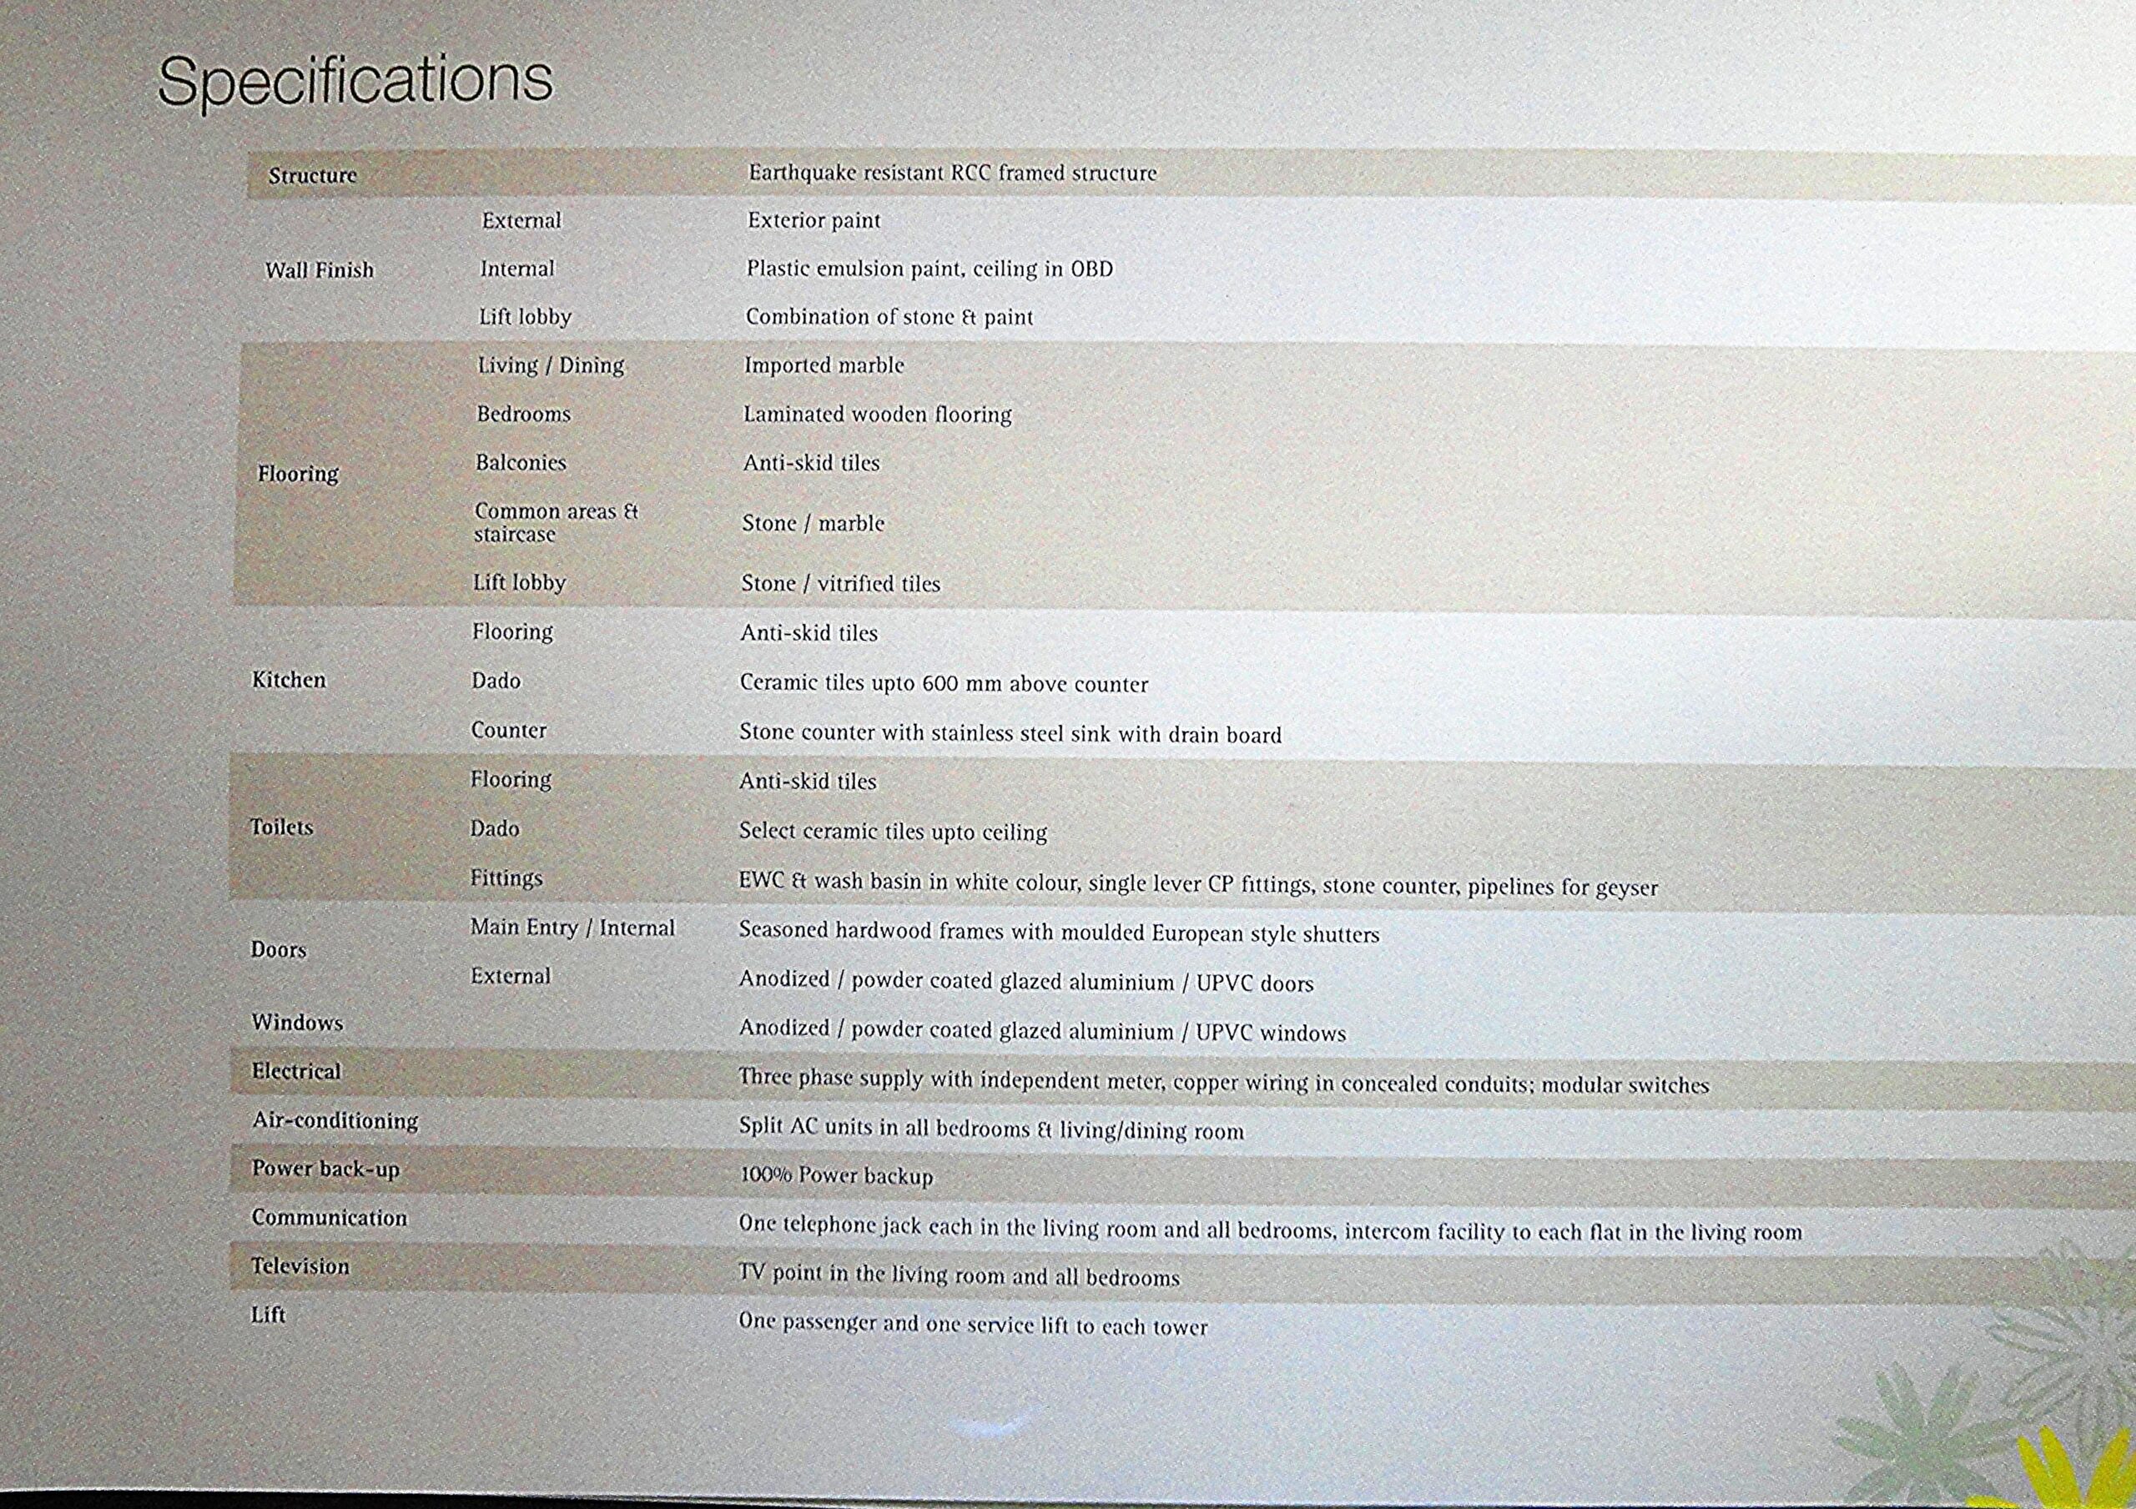The image size is (2136, 1509).
Task: Click the Communication row label
Action: coord(329,1218)
